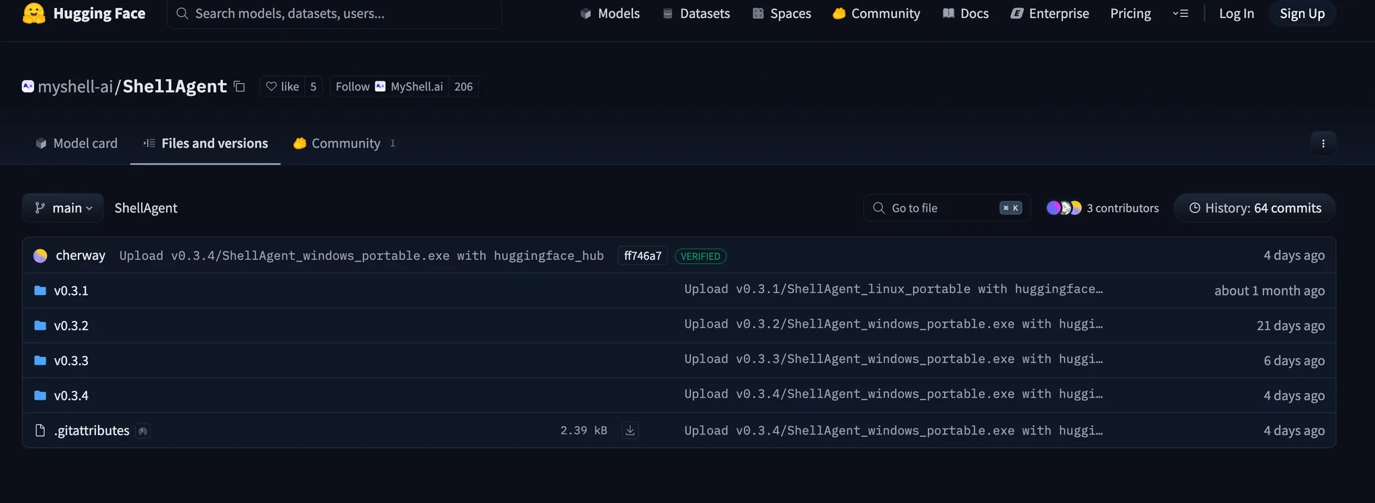The width and height of the screenshot is (1375, 503).
Task: Open the v0.3.2 commit message link
Action: pos(894,324)
